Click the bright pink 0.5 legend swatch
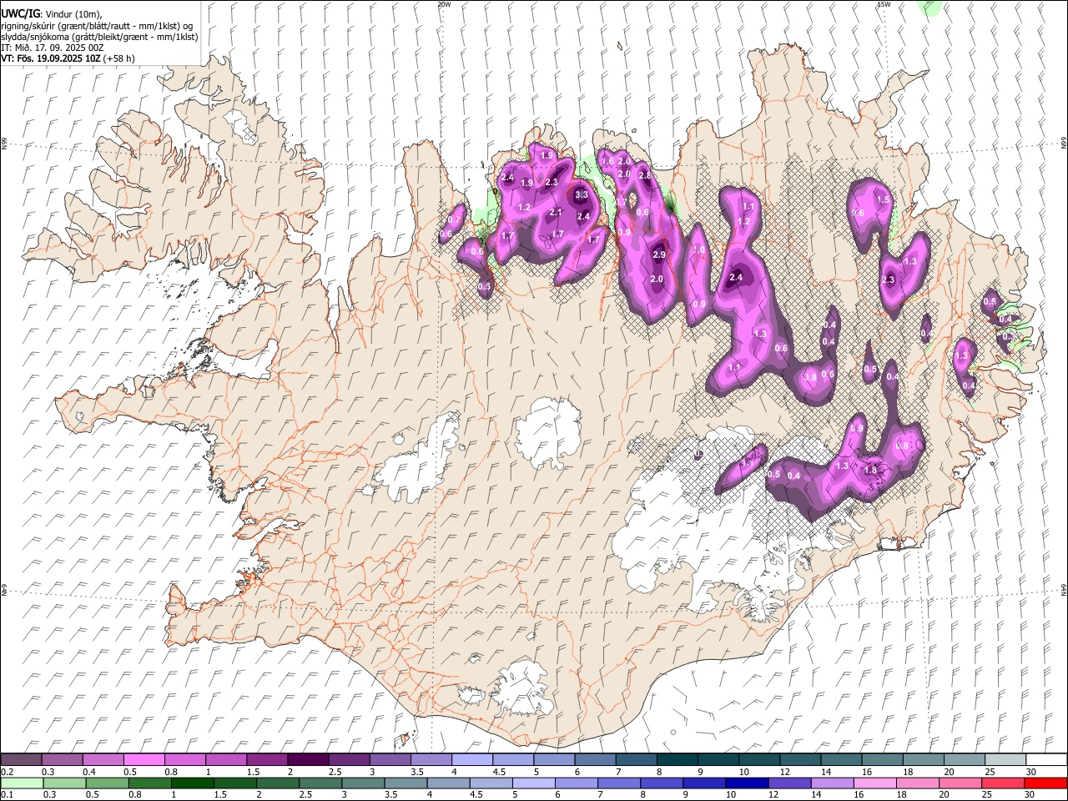Image resolution: width=1068 pixels, height=801 pixels. (144, 759)
